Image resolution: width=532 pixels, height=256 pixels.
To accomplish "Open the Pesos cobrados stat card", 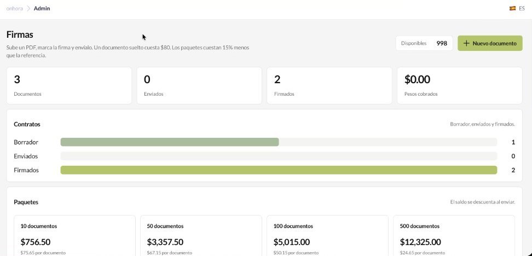I will tap(460, 85).
